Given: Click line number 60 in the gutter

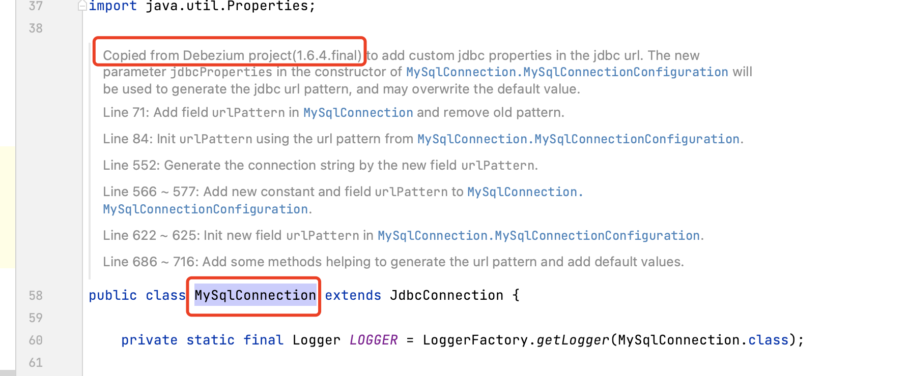Looking at the screenshot, I should click(36, 340).
